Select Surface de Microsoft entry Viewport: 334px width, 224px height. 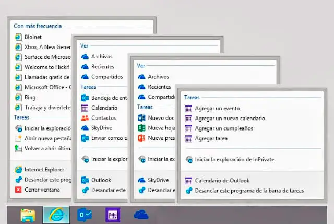click(43, 57)
